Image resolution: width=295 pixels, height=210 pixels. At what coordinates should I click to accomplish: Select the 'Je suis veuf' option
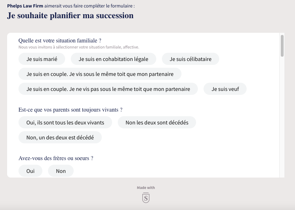pos(225,89)
